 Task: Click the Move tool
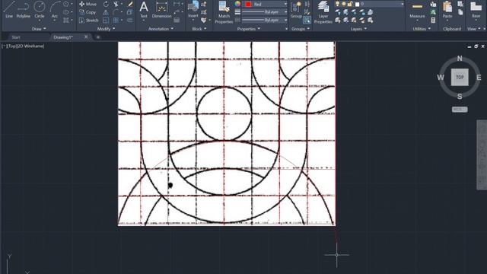point(88,4)
